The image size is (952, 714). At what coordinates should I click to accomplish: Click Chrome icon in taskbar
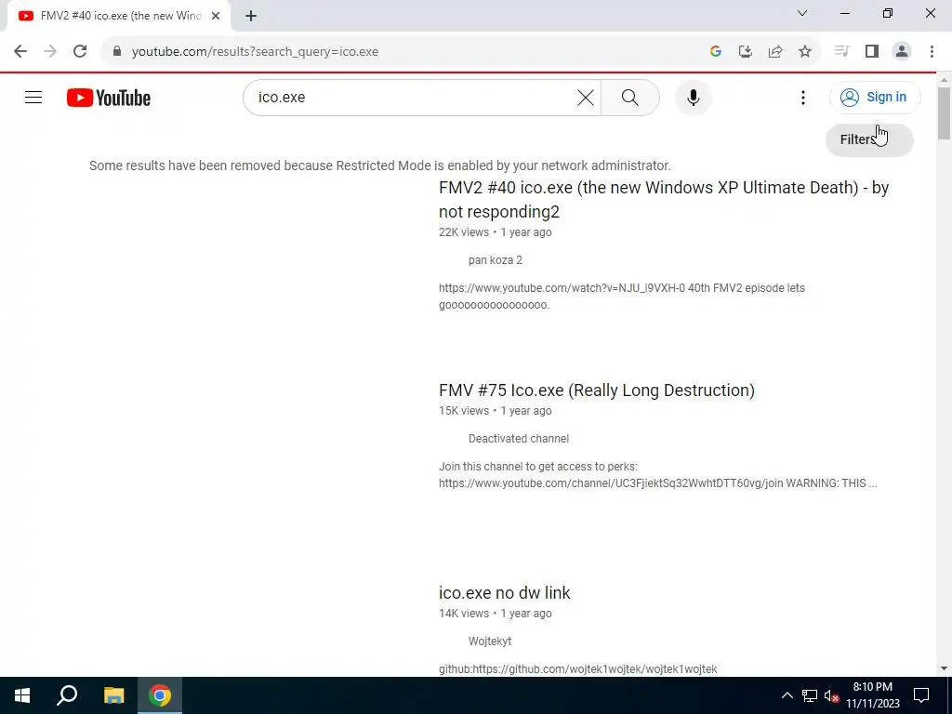(160, 695)
